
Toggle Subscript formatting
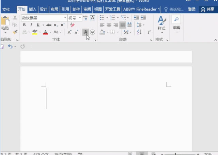(56, 25)
